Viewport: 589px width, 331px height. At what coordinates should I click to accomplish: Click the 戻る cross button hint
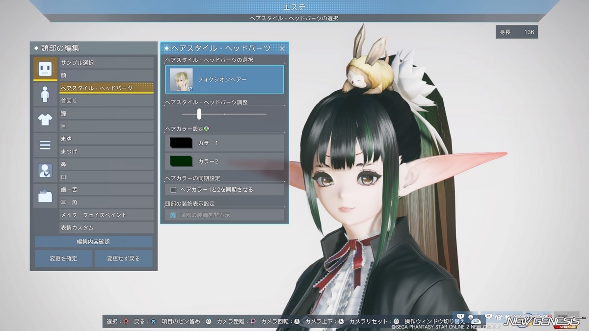coord(153,321)
